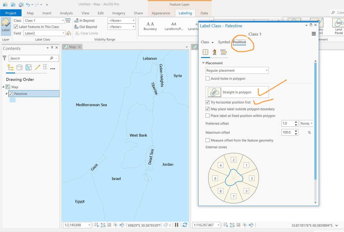Switch to the Analysis ribbon tab
The height and width of the screenshot is (232, 344).
tap(66, 13)
